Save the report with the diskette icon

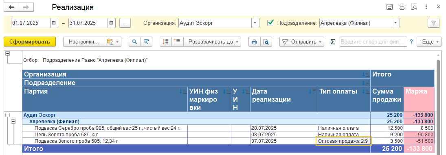(390, 7)
